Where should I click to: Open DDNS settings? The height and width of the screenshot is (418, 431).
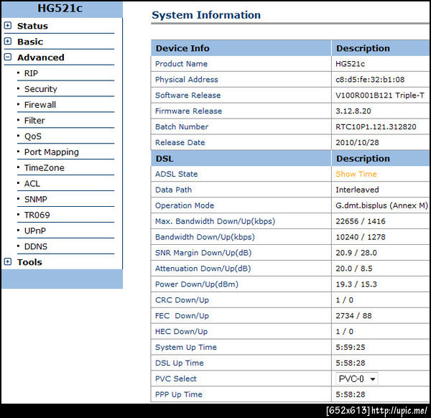[x=35, y=246]
